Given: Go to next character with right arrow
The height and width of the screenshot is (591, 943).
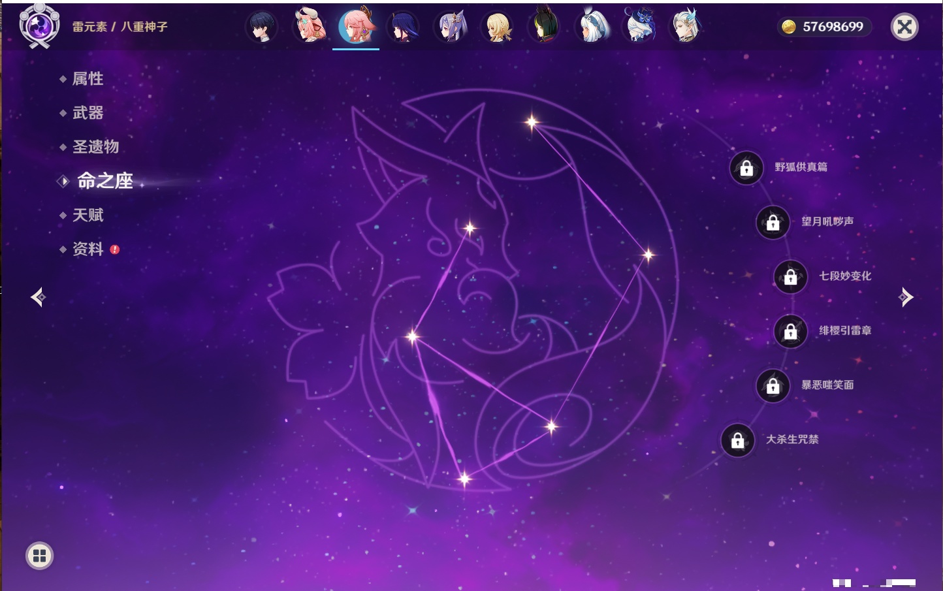Looking at the screenshot, I should click(906, 297).
